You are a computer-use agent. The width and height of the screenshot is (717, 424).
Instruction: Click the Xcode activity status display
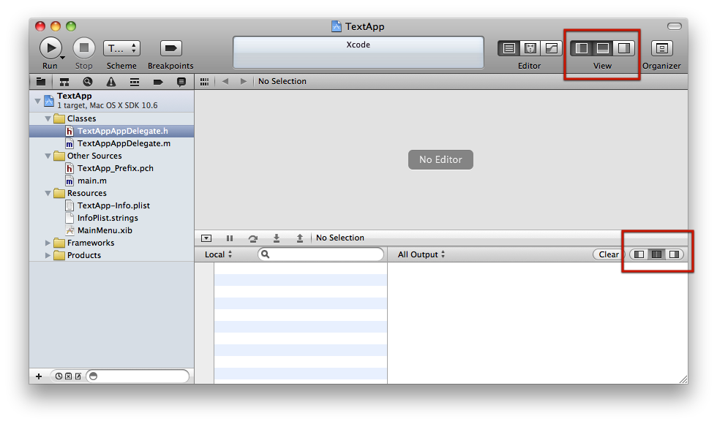point(358,52)
